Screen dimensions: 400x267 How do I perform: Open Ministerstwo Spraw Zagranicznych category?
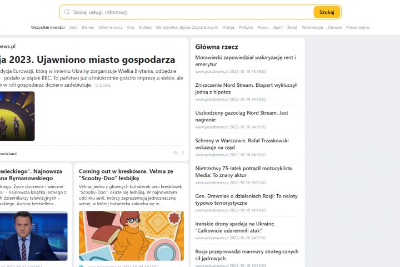pos(187,28)
